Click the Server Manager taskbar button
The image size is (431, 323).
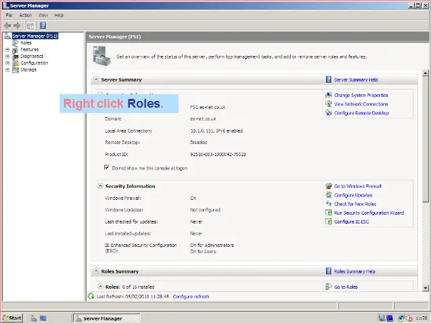pos(106,318)
